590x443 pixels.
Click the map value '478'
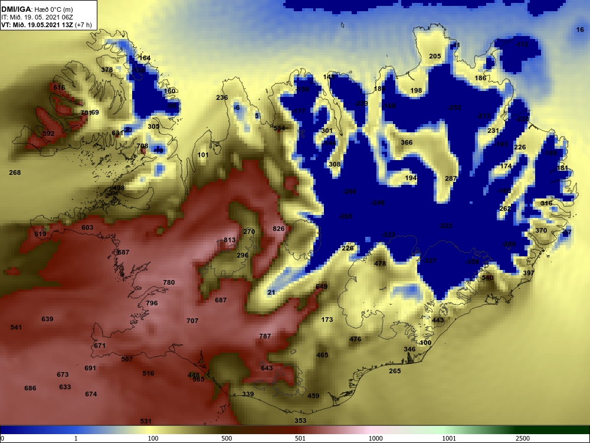pyautogui.click(x=380, y=263)
